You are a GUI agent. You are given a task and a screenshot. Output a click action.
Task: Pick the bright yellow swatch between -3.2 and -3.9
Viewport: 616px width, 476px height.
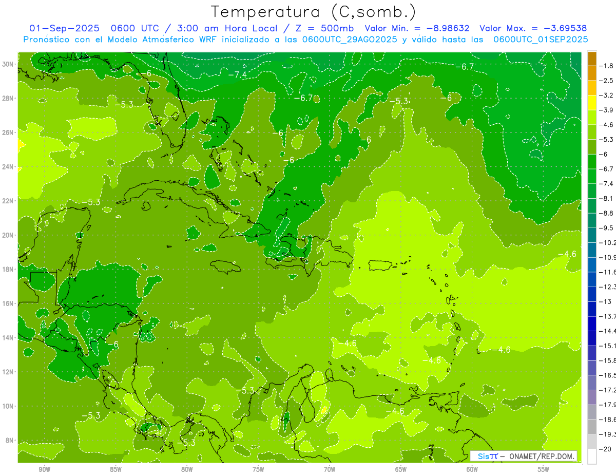592,103
